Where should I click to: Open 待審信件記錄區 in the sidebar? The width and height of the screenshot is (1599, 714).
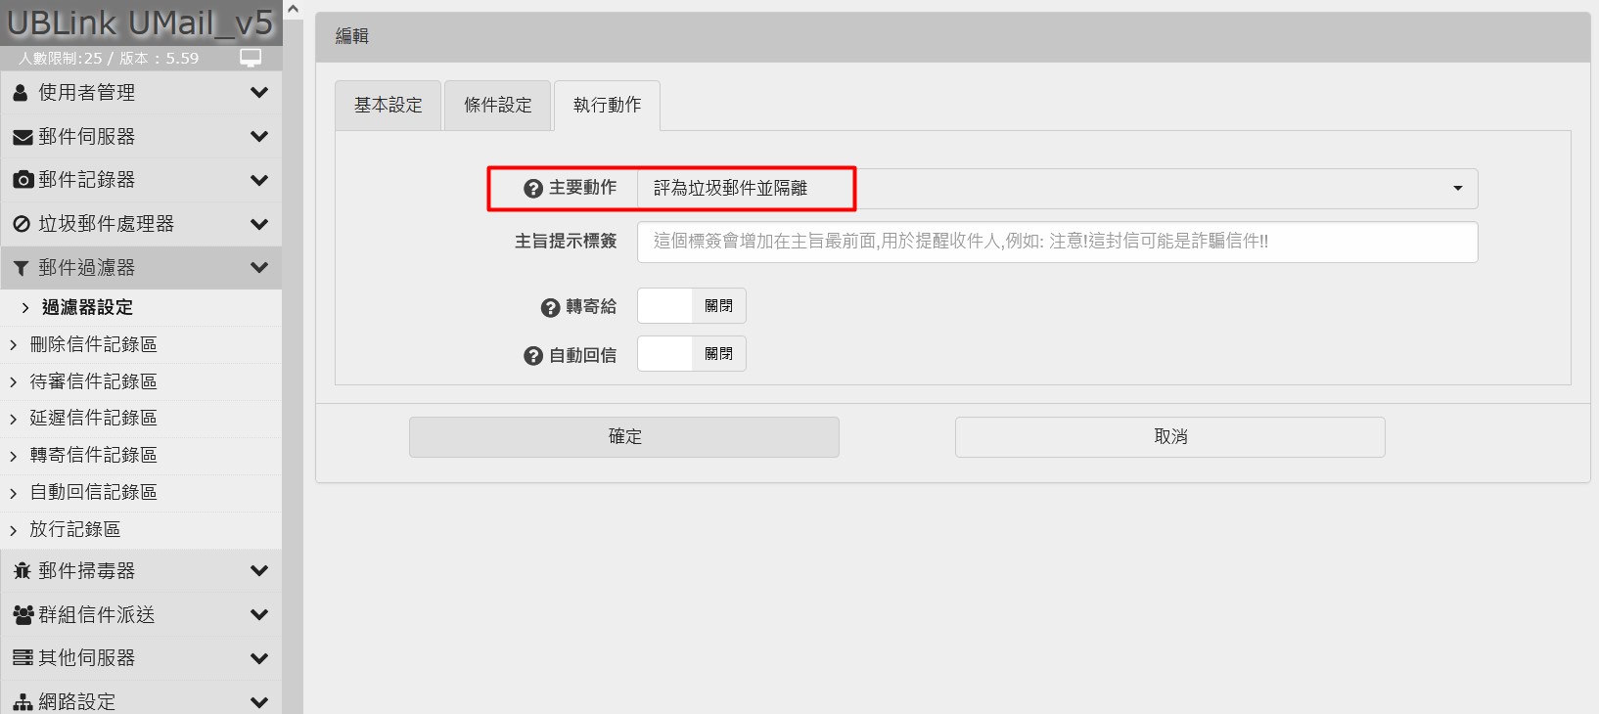[x=93, y=381]
